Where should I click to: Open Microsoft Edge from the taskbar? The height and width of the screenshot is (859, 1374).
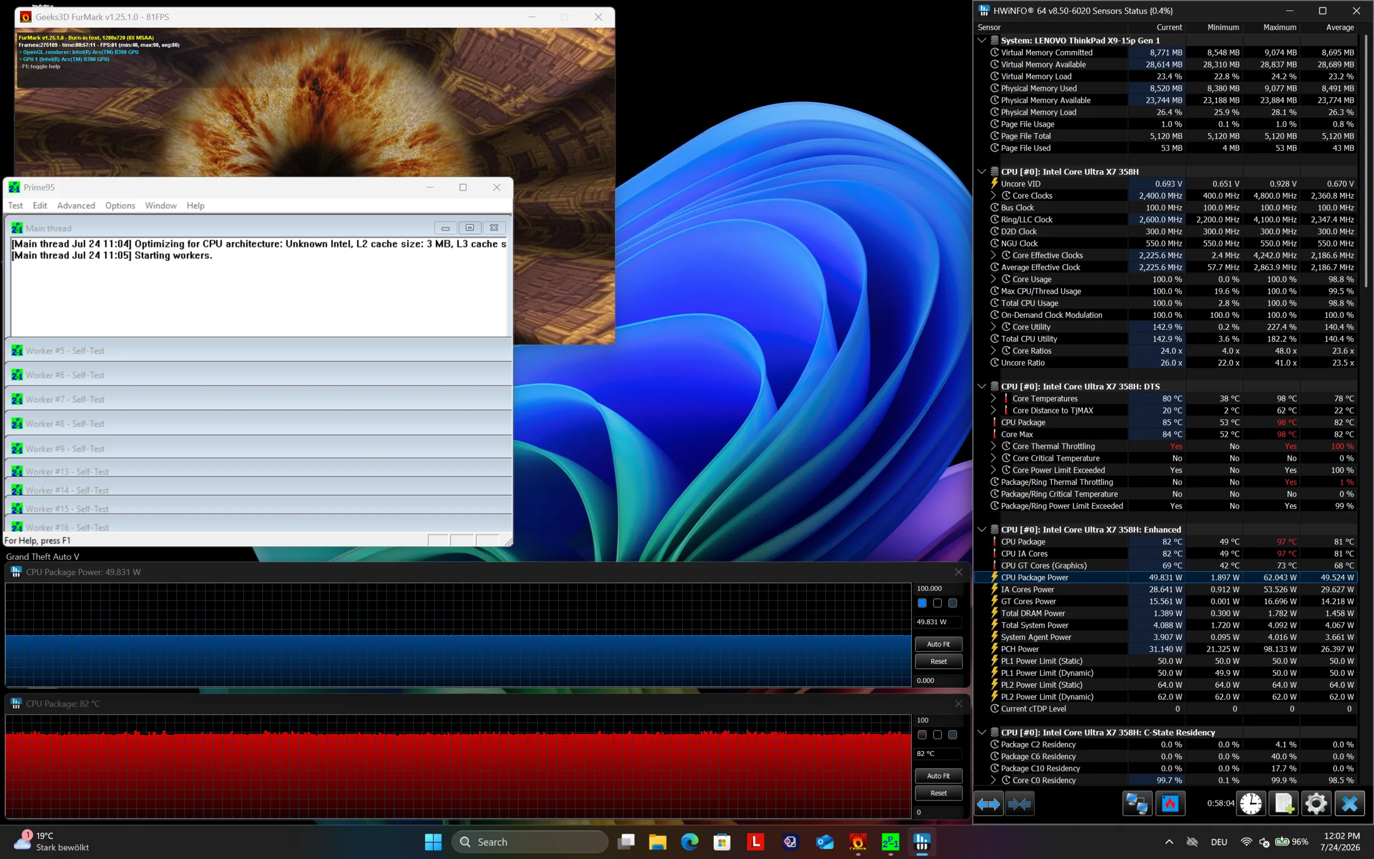690,842
